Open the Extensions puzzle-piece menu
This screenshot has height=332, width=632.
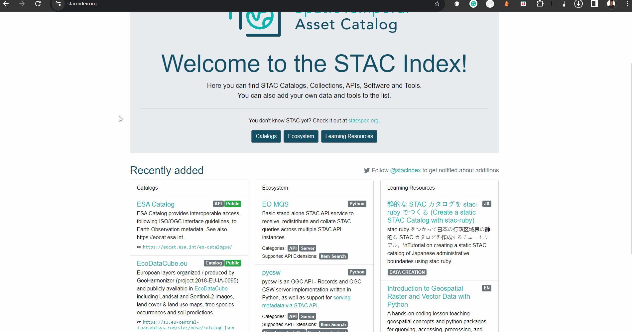540,4
